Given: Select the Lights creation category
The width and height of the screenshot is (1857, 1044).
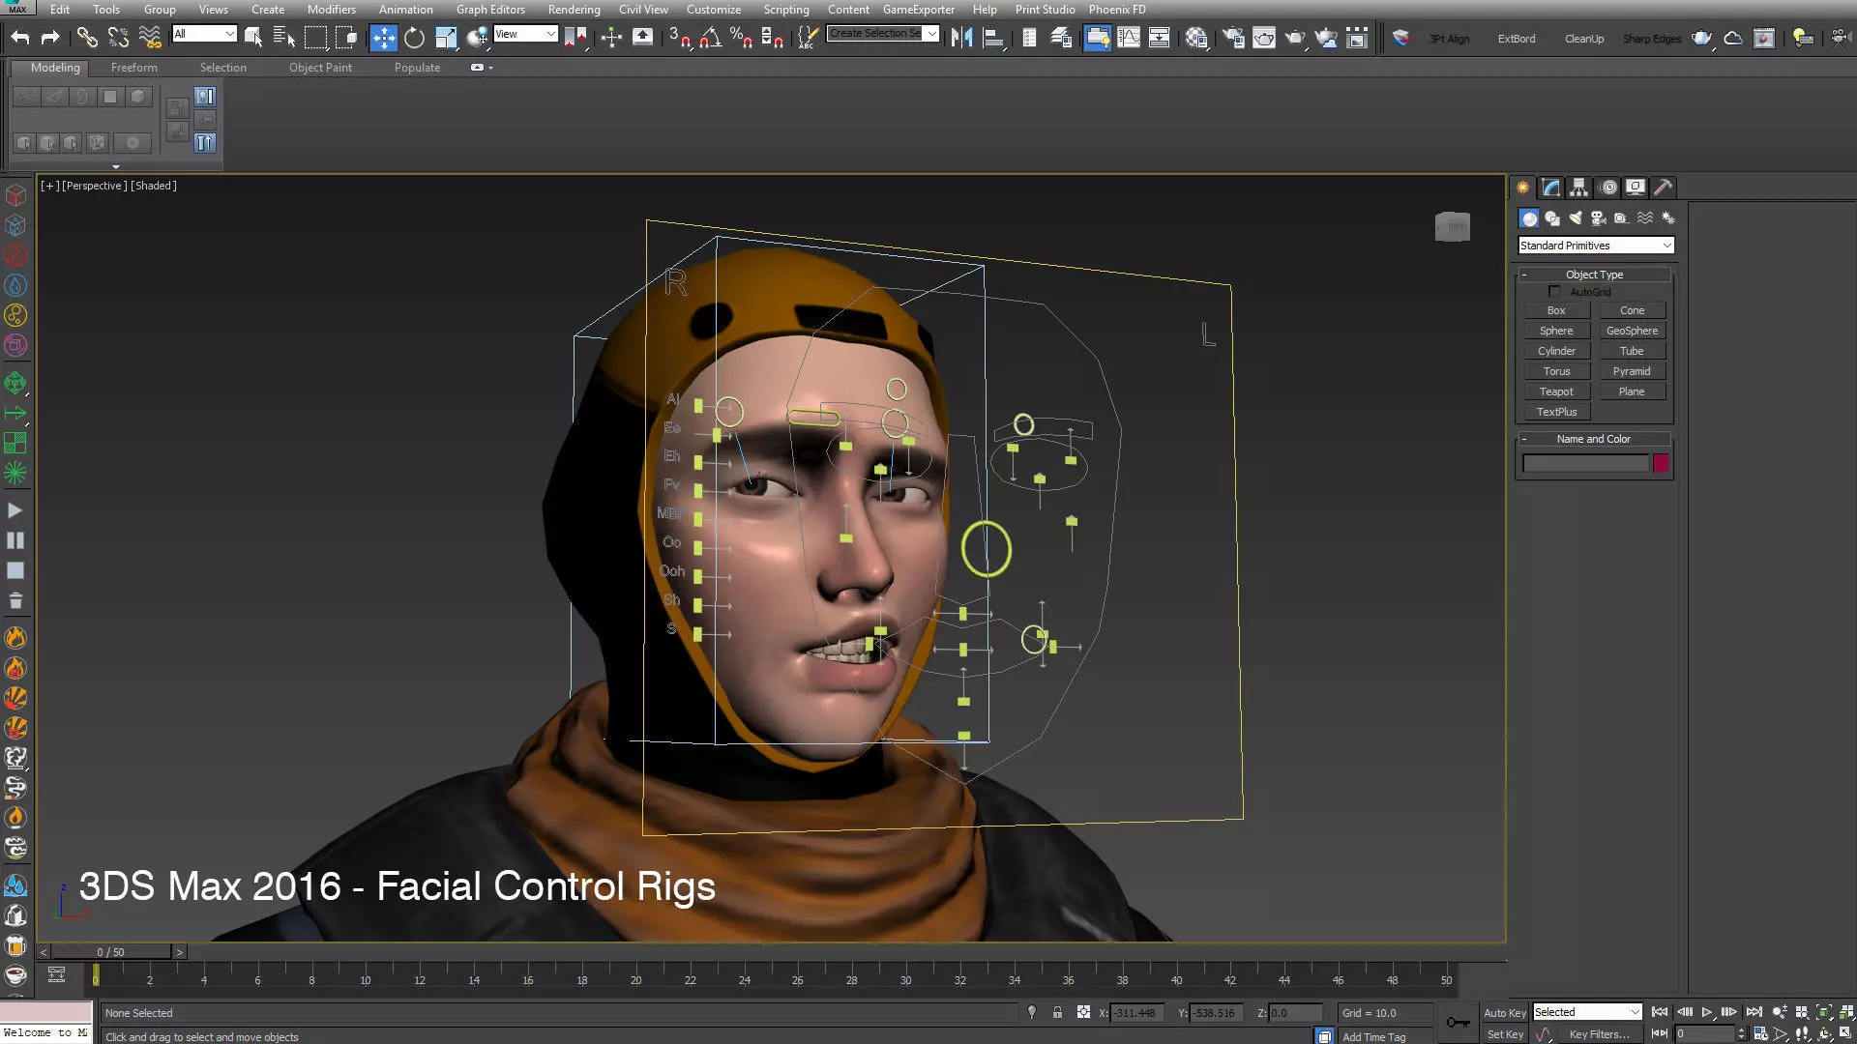Looking at the screenshot, I should tap(1576, 218).
